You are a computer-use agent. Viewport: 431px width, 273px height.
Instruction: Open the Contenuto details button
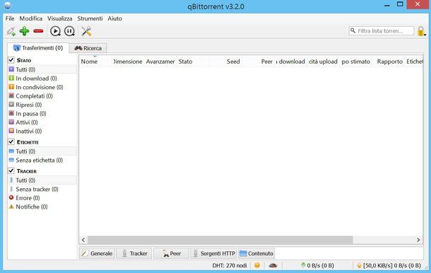coord(256,253)
